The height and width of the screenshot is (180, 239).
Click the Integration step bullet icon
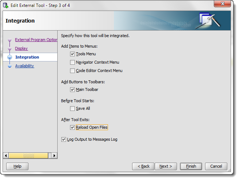[x=9, y=57]
